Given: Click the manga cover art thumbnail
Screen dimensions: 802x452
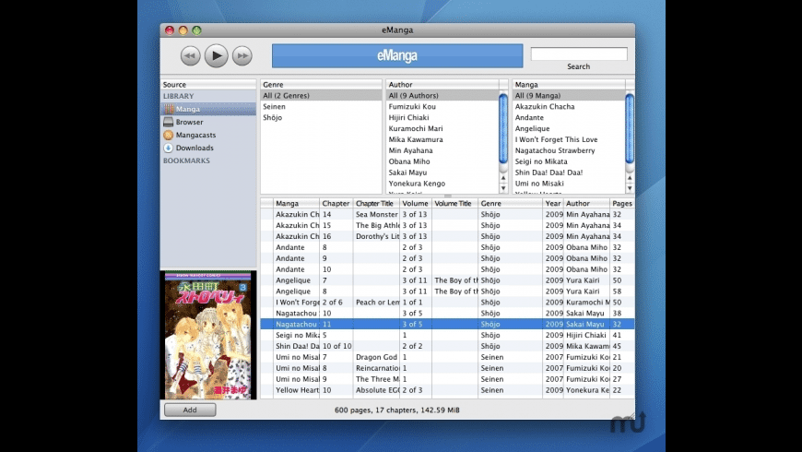Looking at the screenshot, I should [x=208, y=336].
